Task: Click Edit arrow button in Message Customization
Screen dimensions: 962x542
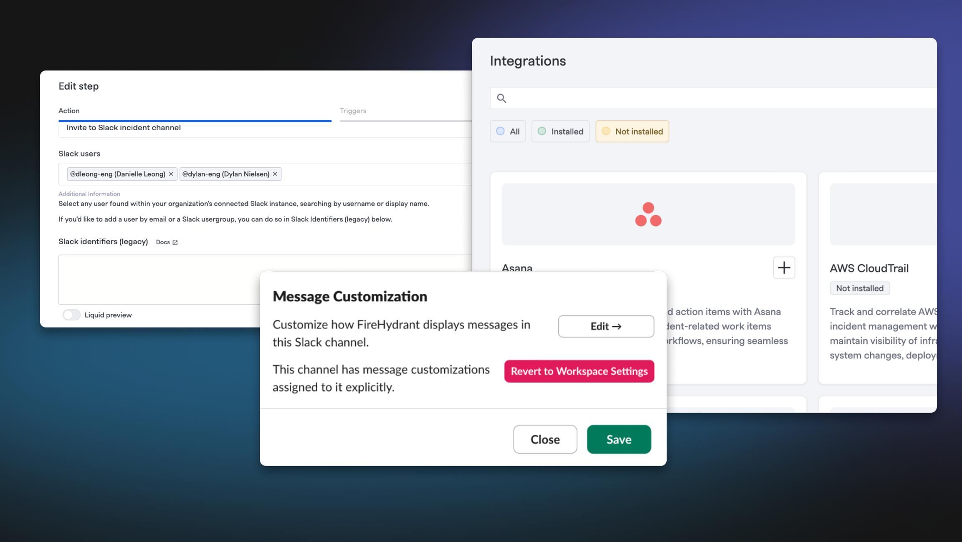Action: pyautogui.click(x=606, y=326)
